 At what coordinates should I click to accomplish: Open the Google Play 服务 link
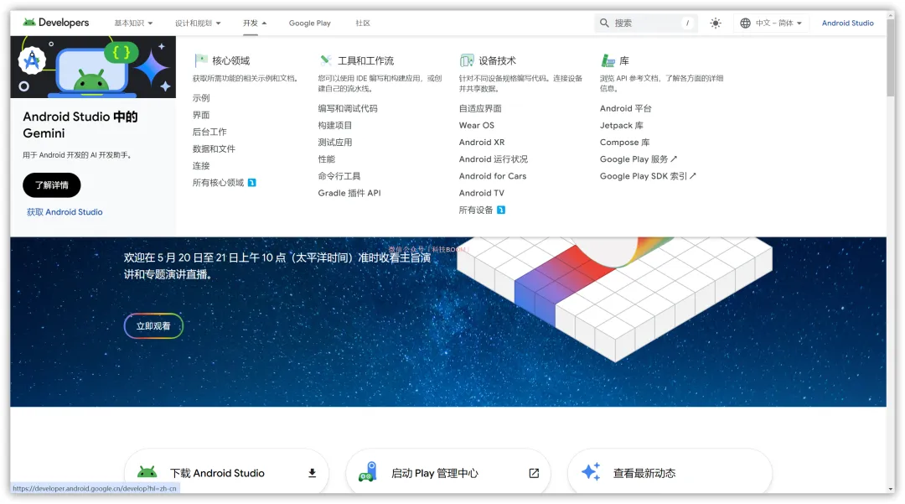pyautogui.click(x=633, y=158)
